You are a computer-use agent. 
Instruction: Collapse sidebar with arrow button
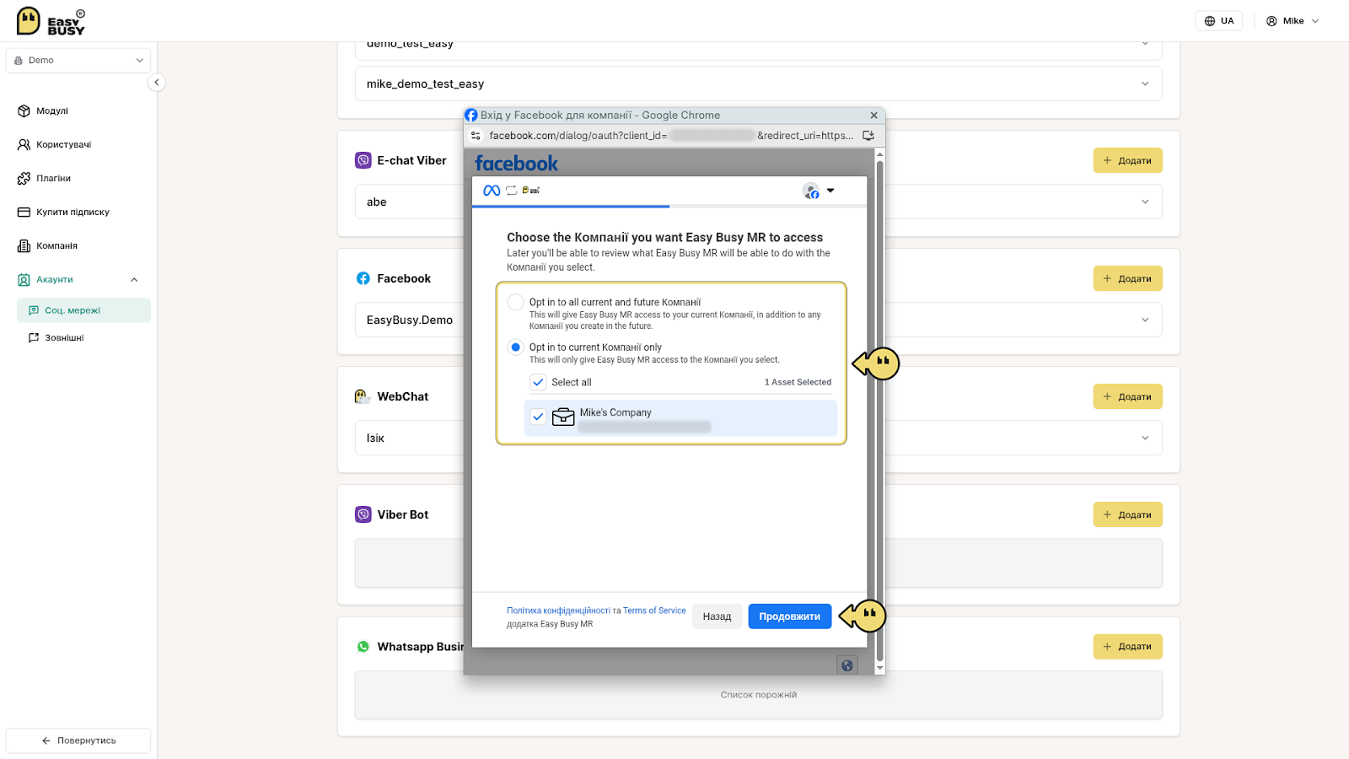(156, 82)
